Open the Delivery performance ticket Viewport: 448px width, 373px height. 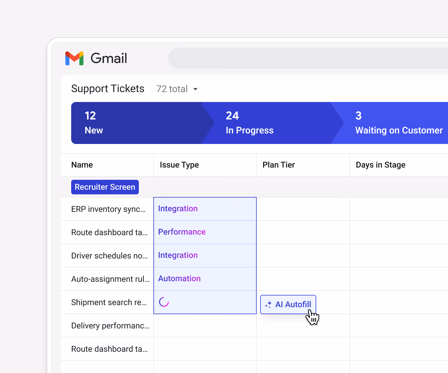(110, 326)
